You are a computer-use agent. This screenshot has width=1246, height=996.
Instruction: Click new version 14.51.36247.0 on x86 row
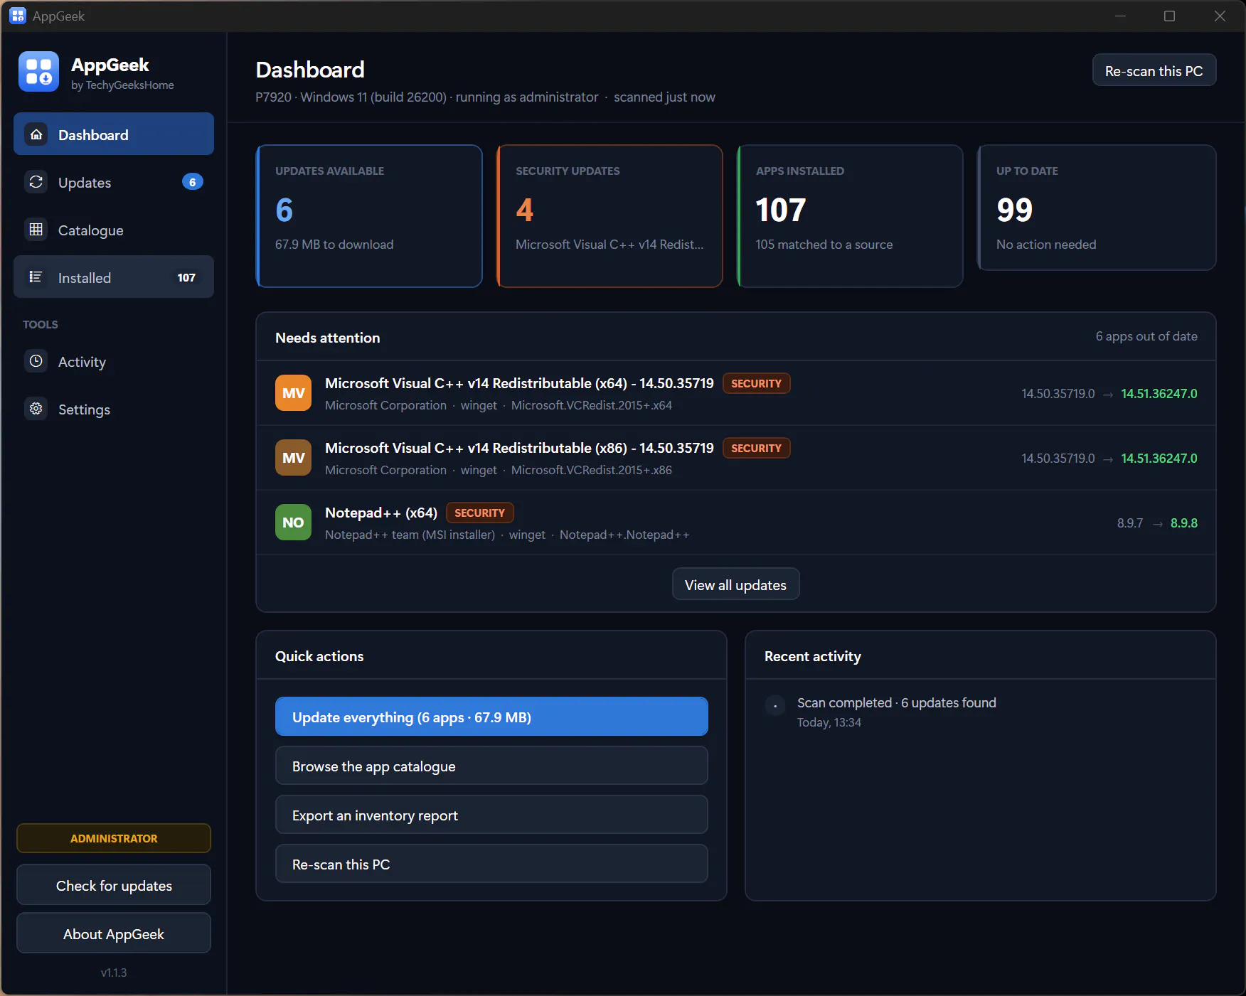[x=1159, y=458]
